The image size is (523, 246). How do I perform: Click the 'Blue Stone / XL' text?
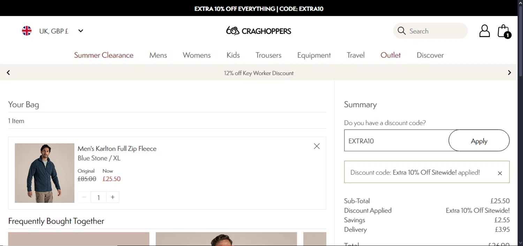tap(99, 158)
